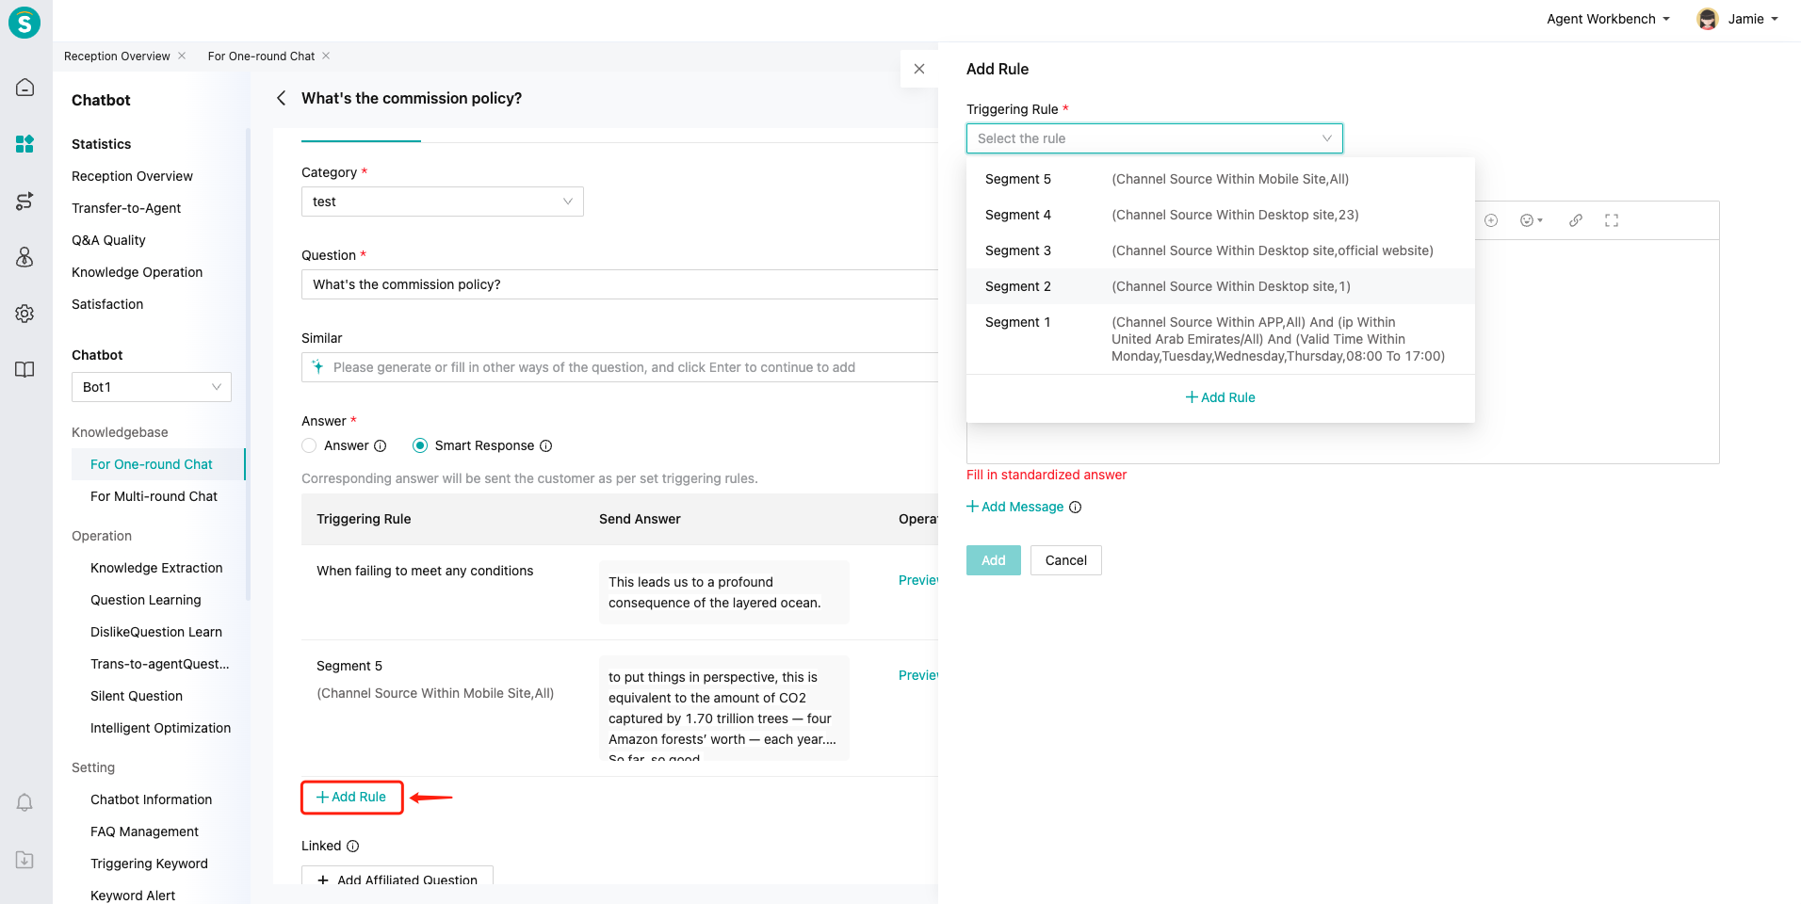Switch to the Reception Overview tab

click(x=117, y=56)
